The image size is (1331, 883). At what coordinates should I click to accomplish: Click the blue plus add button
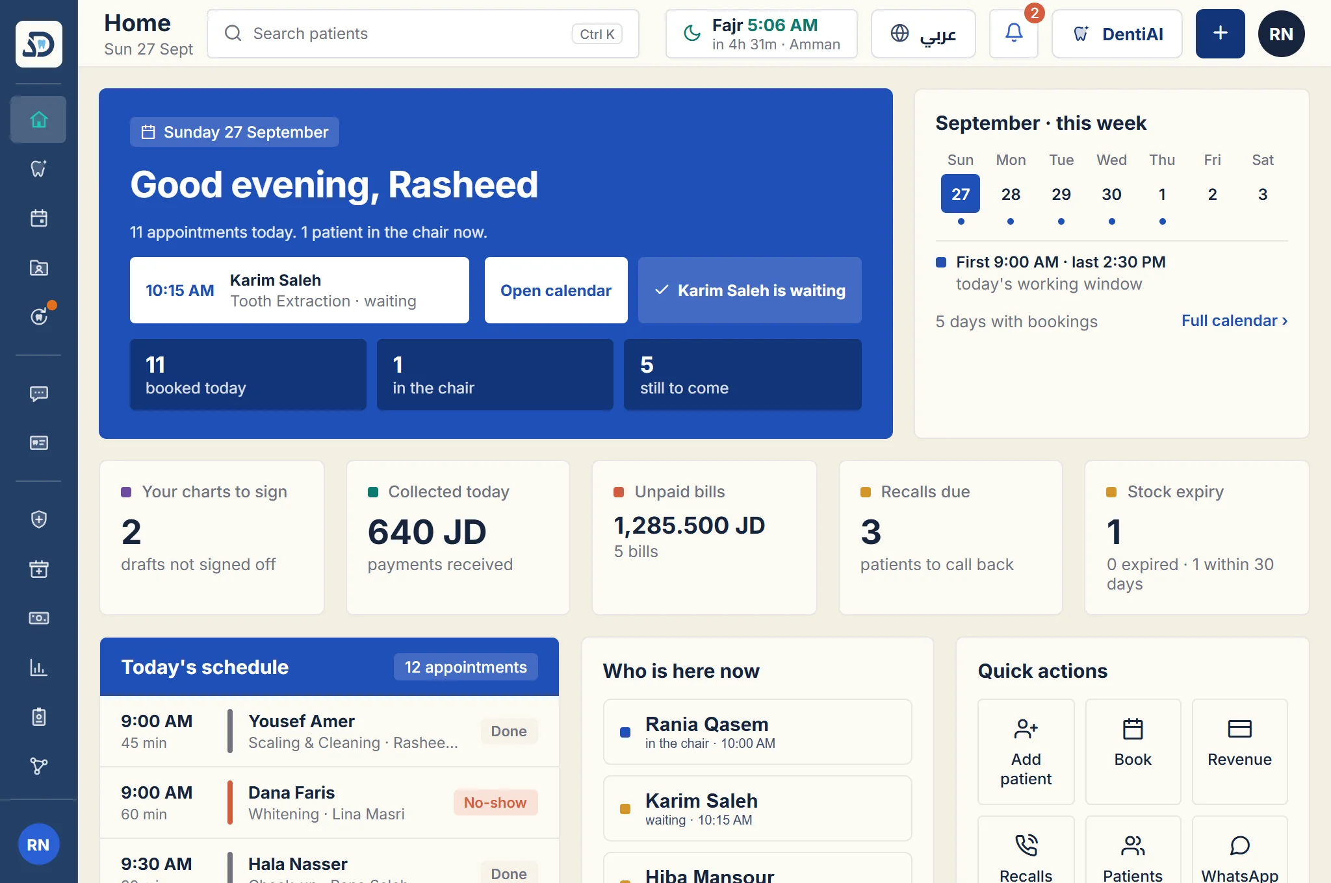[x=1220, y=34]
